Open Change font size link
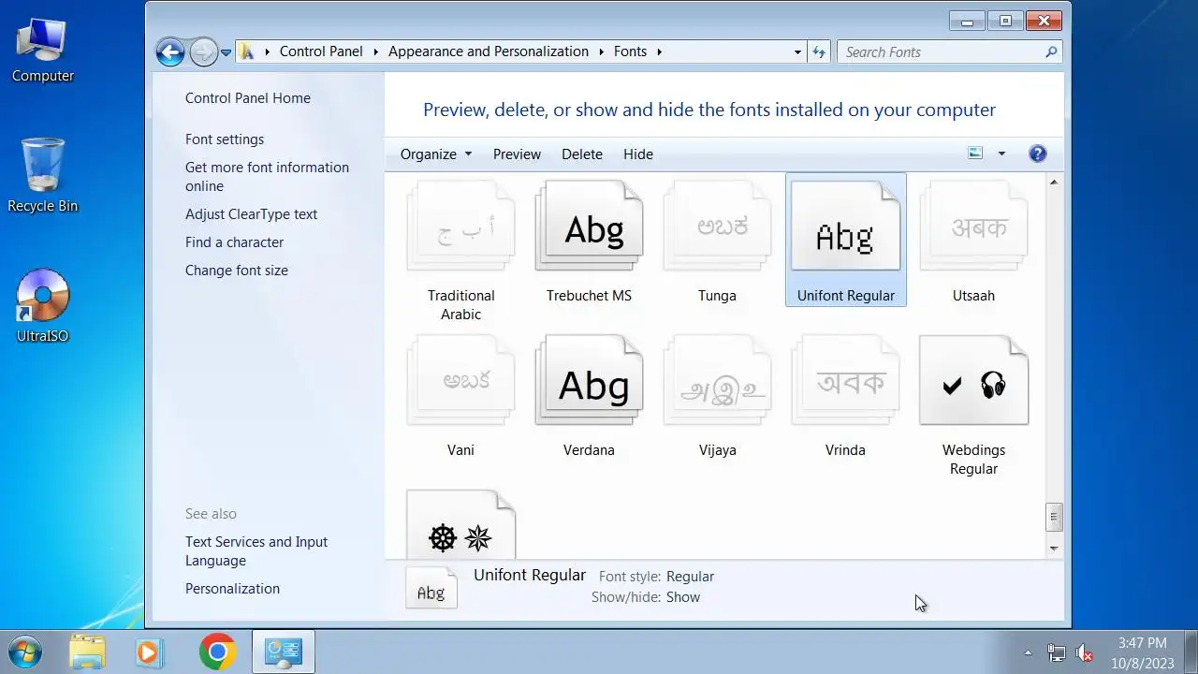The height and width of the screenshot is (674, 1198). pos(237,271)
